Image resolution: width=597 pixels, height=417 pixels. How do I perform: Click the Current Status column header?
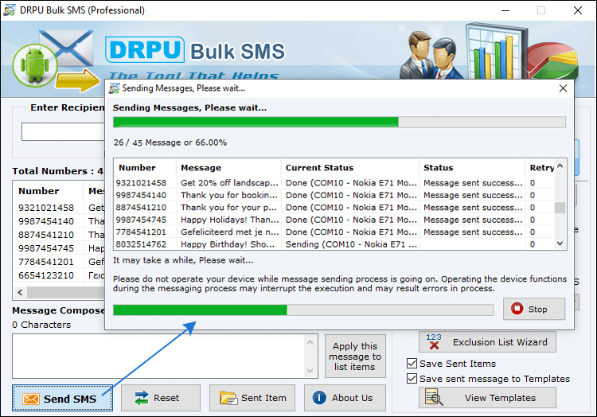point(350,168)
